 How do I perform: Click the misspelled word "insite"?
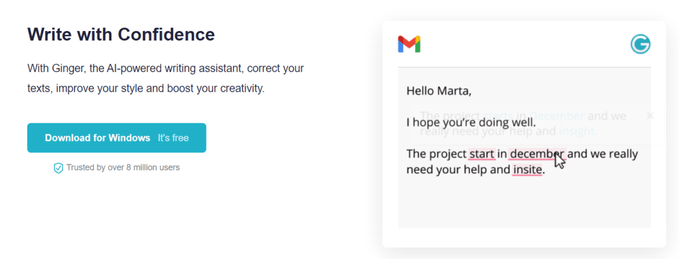[x=527, y=170]
